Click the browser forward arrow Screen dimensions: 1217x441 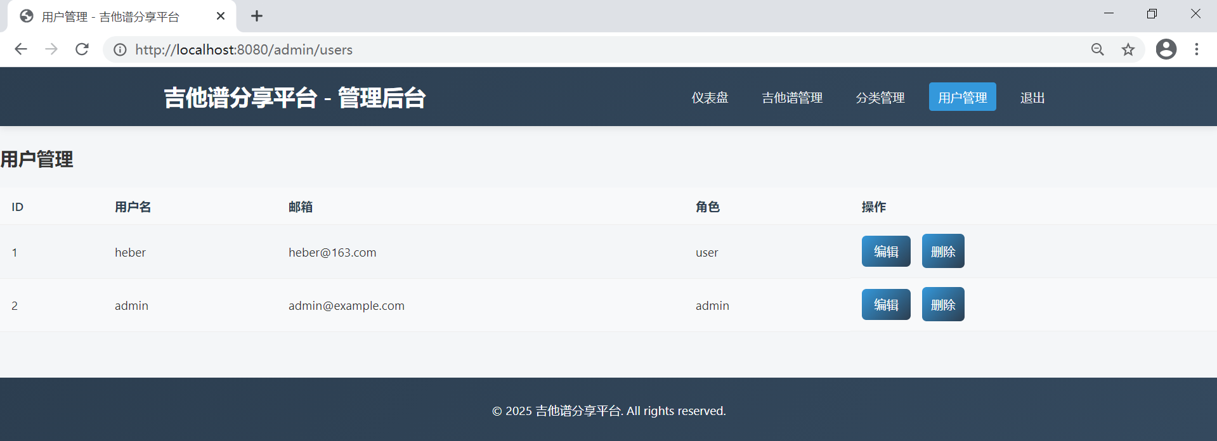(51, 49)
